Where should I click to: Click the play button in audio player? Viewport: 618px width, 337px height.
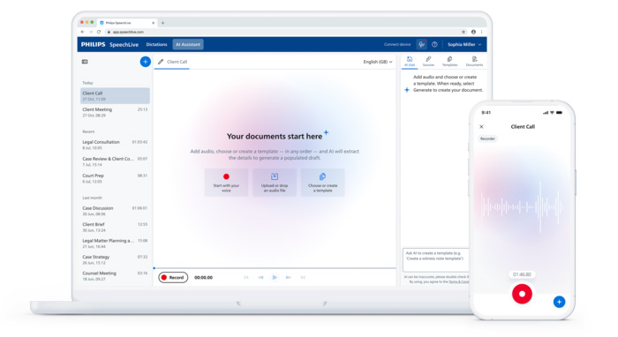click(275, 278)
